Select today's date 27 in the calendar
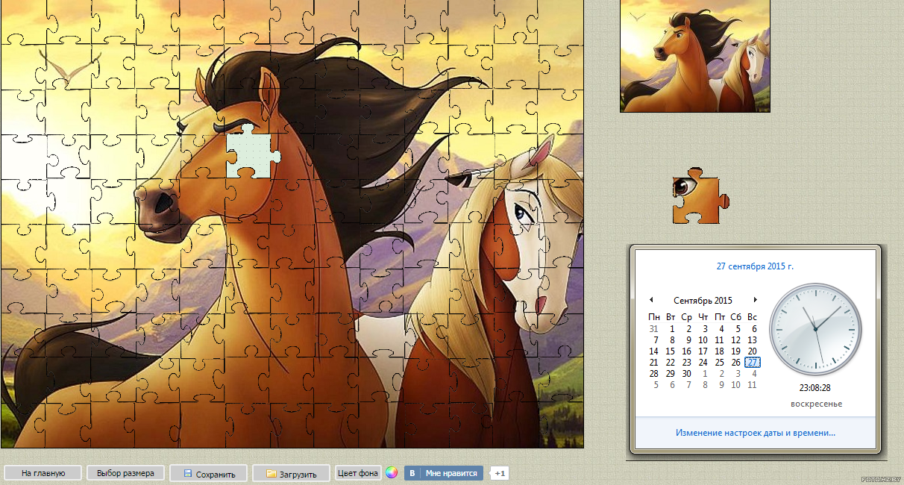904x485 pixels. click(753, 363)
